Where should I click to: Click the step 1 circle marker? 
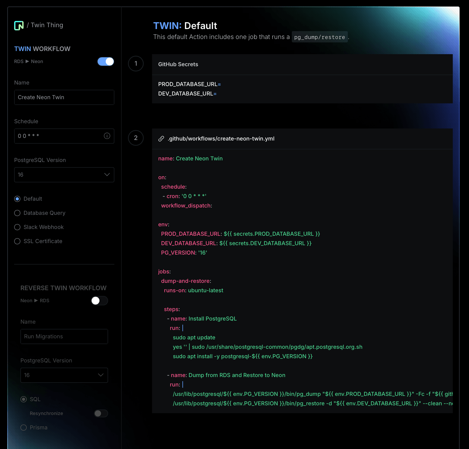point(136,64)
